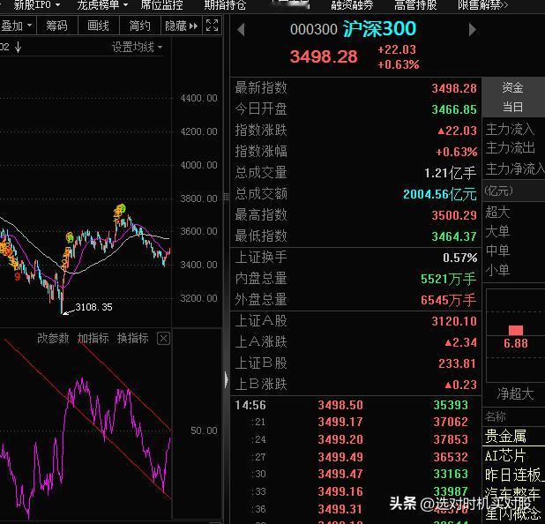Click the 主力流入 label

510,130
